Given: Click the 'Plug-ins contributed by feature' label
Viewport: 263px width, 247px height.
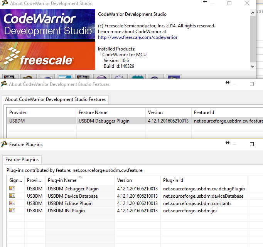Looking at the screenshot, I should click(x=74, y=170).
